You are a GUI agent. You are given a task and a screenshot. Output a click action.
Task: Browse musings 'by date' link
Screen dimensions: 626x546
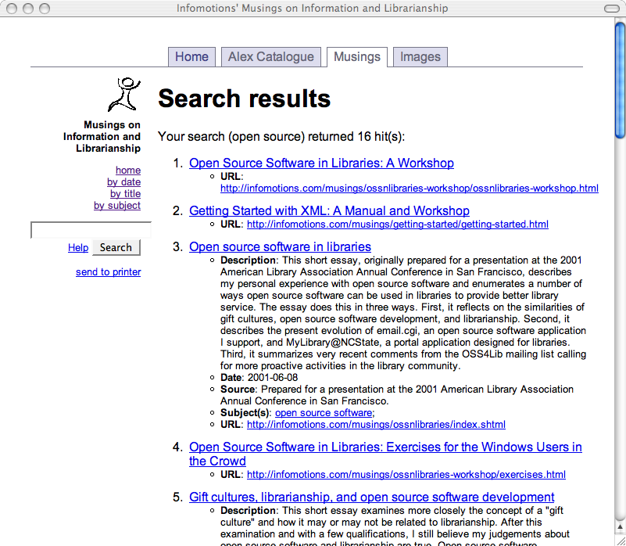(x=123, y=181)
